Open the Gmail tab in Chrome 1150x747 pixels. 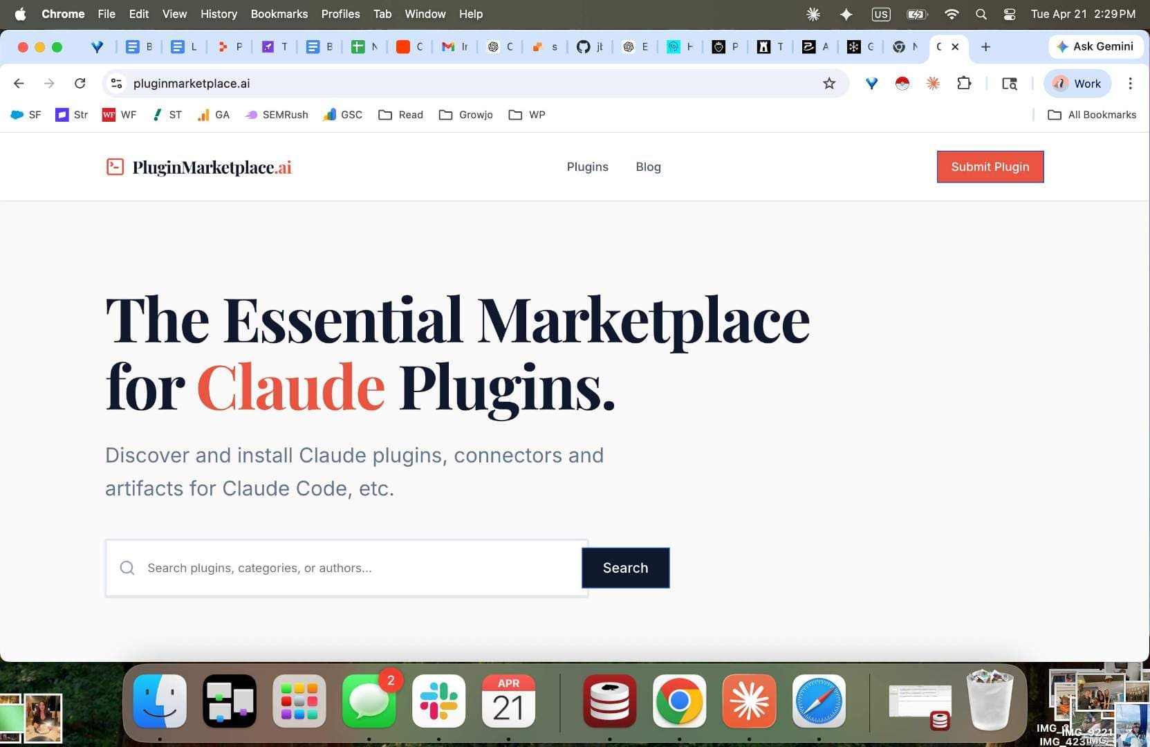pos(454,46)
